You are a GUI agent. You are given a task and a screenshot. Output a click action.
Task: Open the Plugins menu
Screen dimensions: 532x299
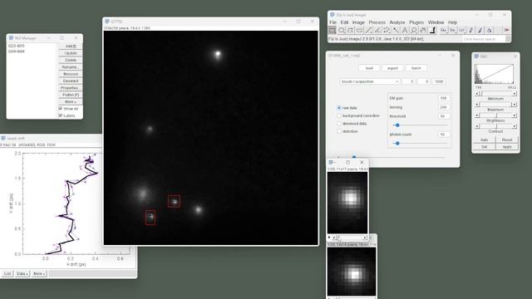click(416, 22)
